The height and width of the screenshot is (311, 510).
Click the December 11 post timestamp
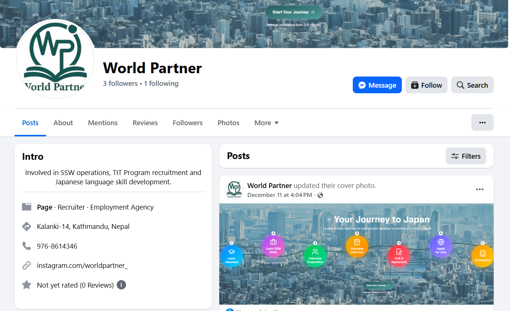(x=280, y=195)
